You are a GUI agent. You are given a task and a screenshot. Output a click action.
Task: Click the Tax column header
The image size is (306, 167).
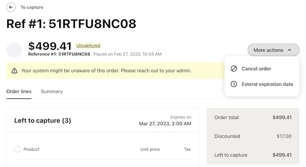(187, 149)
